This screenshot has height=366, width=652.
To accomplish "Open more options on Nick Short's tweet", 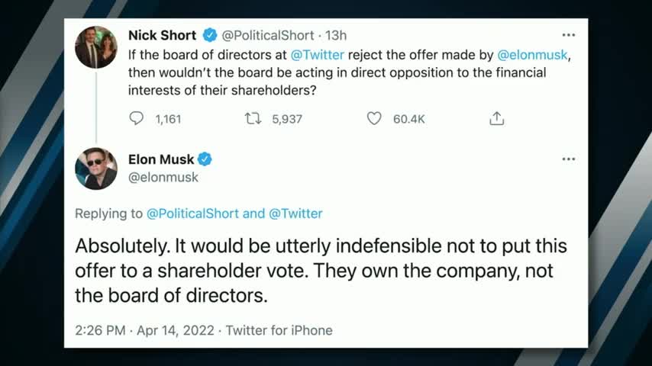I will coord(569,35).
